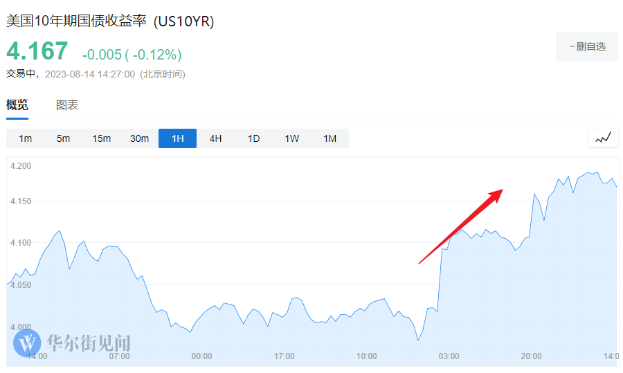Image resolution: width=623 pixels, height=373 pixels.
Task: Click the 4.167 yield value
Action: [37, 51]
